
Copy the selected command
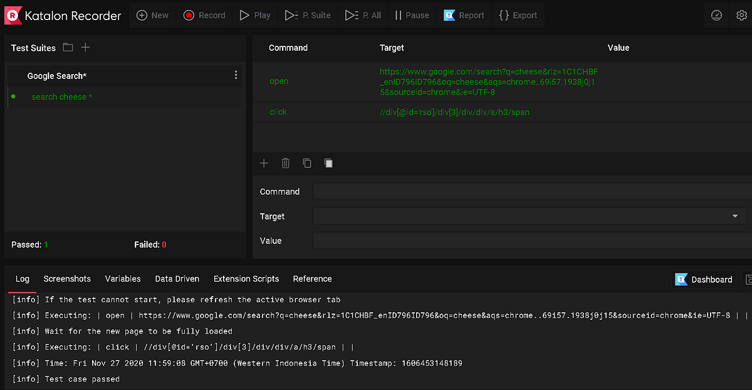(307, 163)
